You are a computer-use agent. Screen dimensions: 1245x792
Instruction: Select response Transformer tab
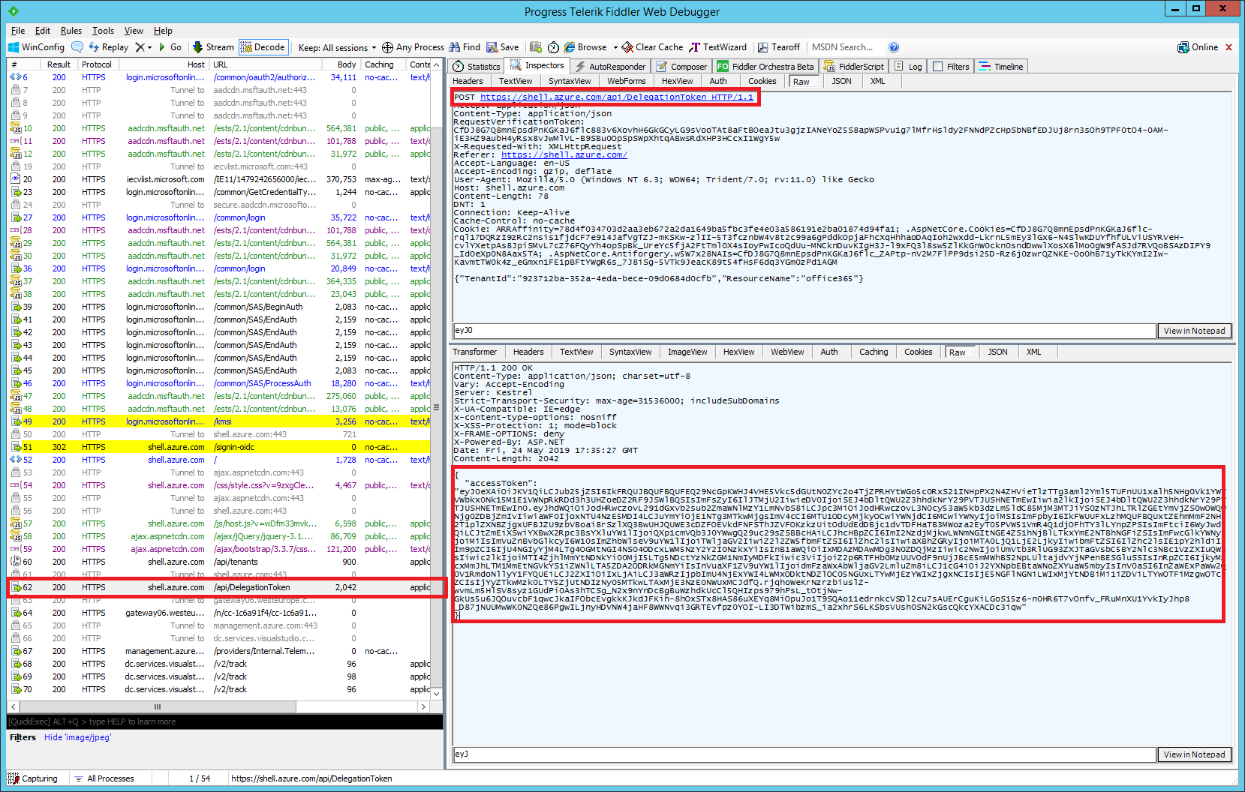pyautogui.click(x=475, y=352)
